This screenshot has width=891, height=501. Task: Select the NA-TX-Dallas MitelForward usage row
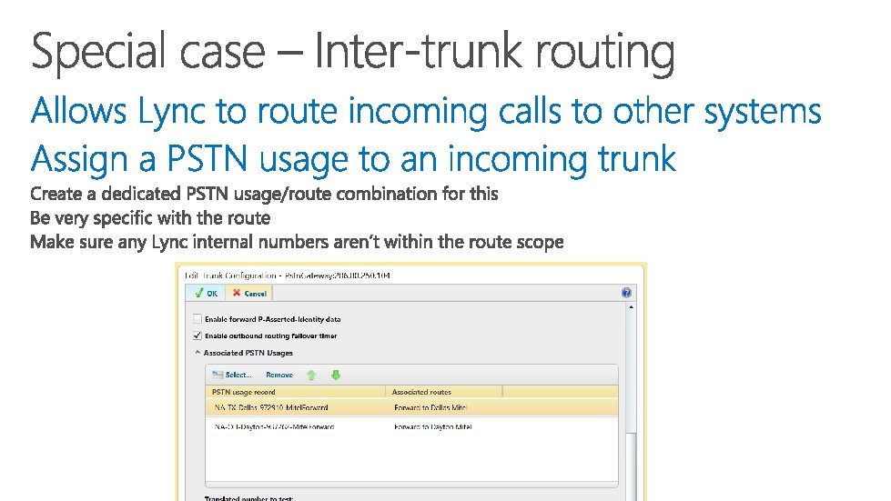[411, 407]
